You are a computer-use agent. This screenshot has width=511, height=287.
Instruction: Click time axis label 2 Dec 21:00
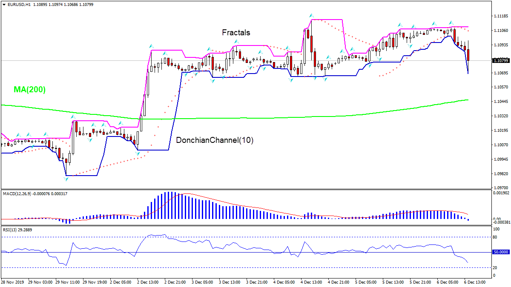pyautogui.click(x=176, y=282)
